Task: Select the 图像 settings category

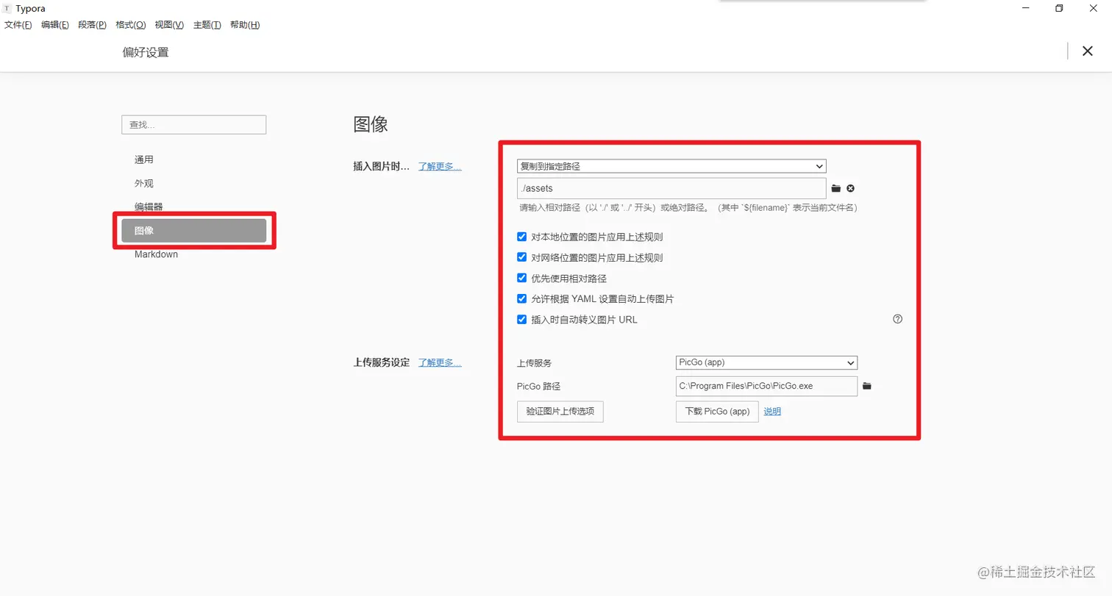Action: (x=193, y=230)
